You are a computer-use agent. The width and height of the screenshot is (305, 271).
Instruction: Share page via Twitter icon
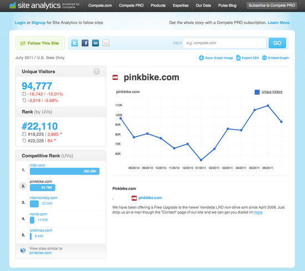(75, 43)
